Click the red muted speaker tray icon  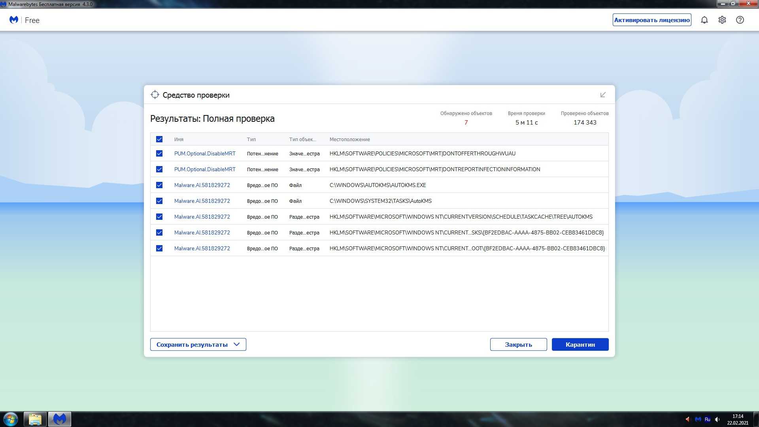(x=688, y=419)
